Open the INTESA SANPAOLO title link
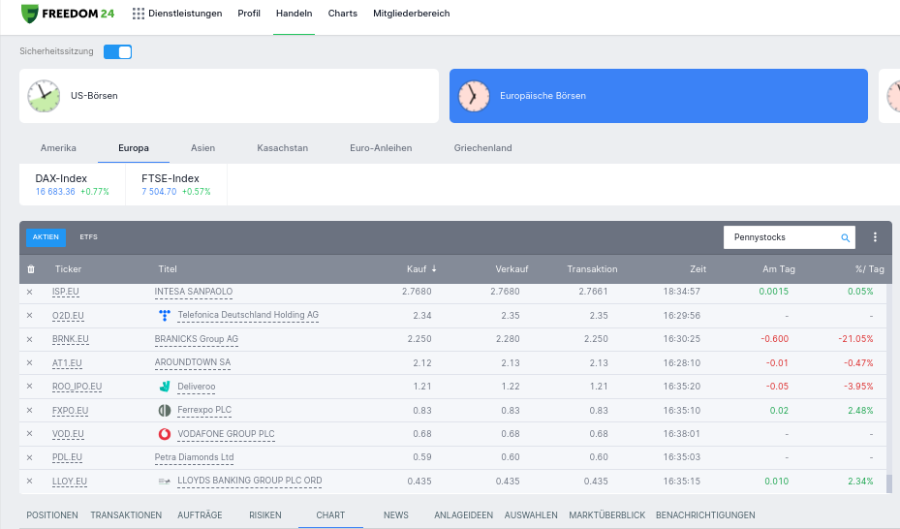 (x=194, y=292)
